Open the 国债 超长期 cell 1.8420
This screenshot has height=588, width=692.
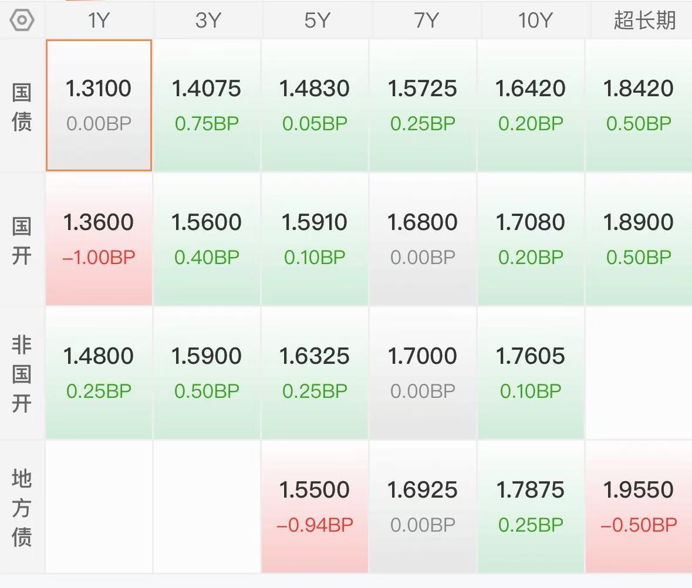coord(639,106)
